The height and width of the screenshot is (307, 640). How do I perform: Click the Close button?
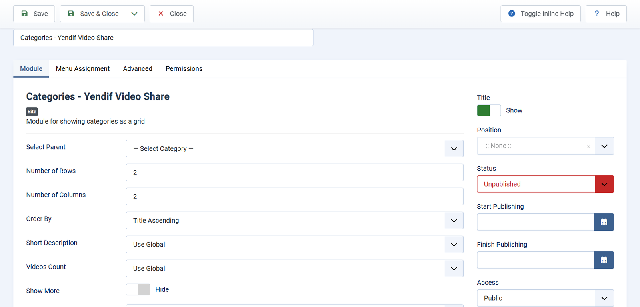click(172, 14)
